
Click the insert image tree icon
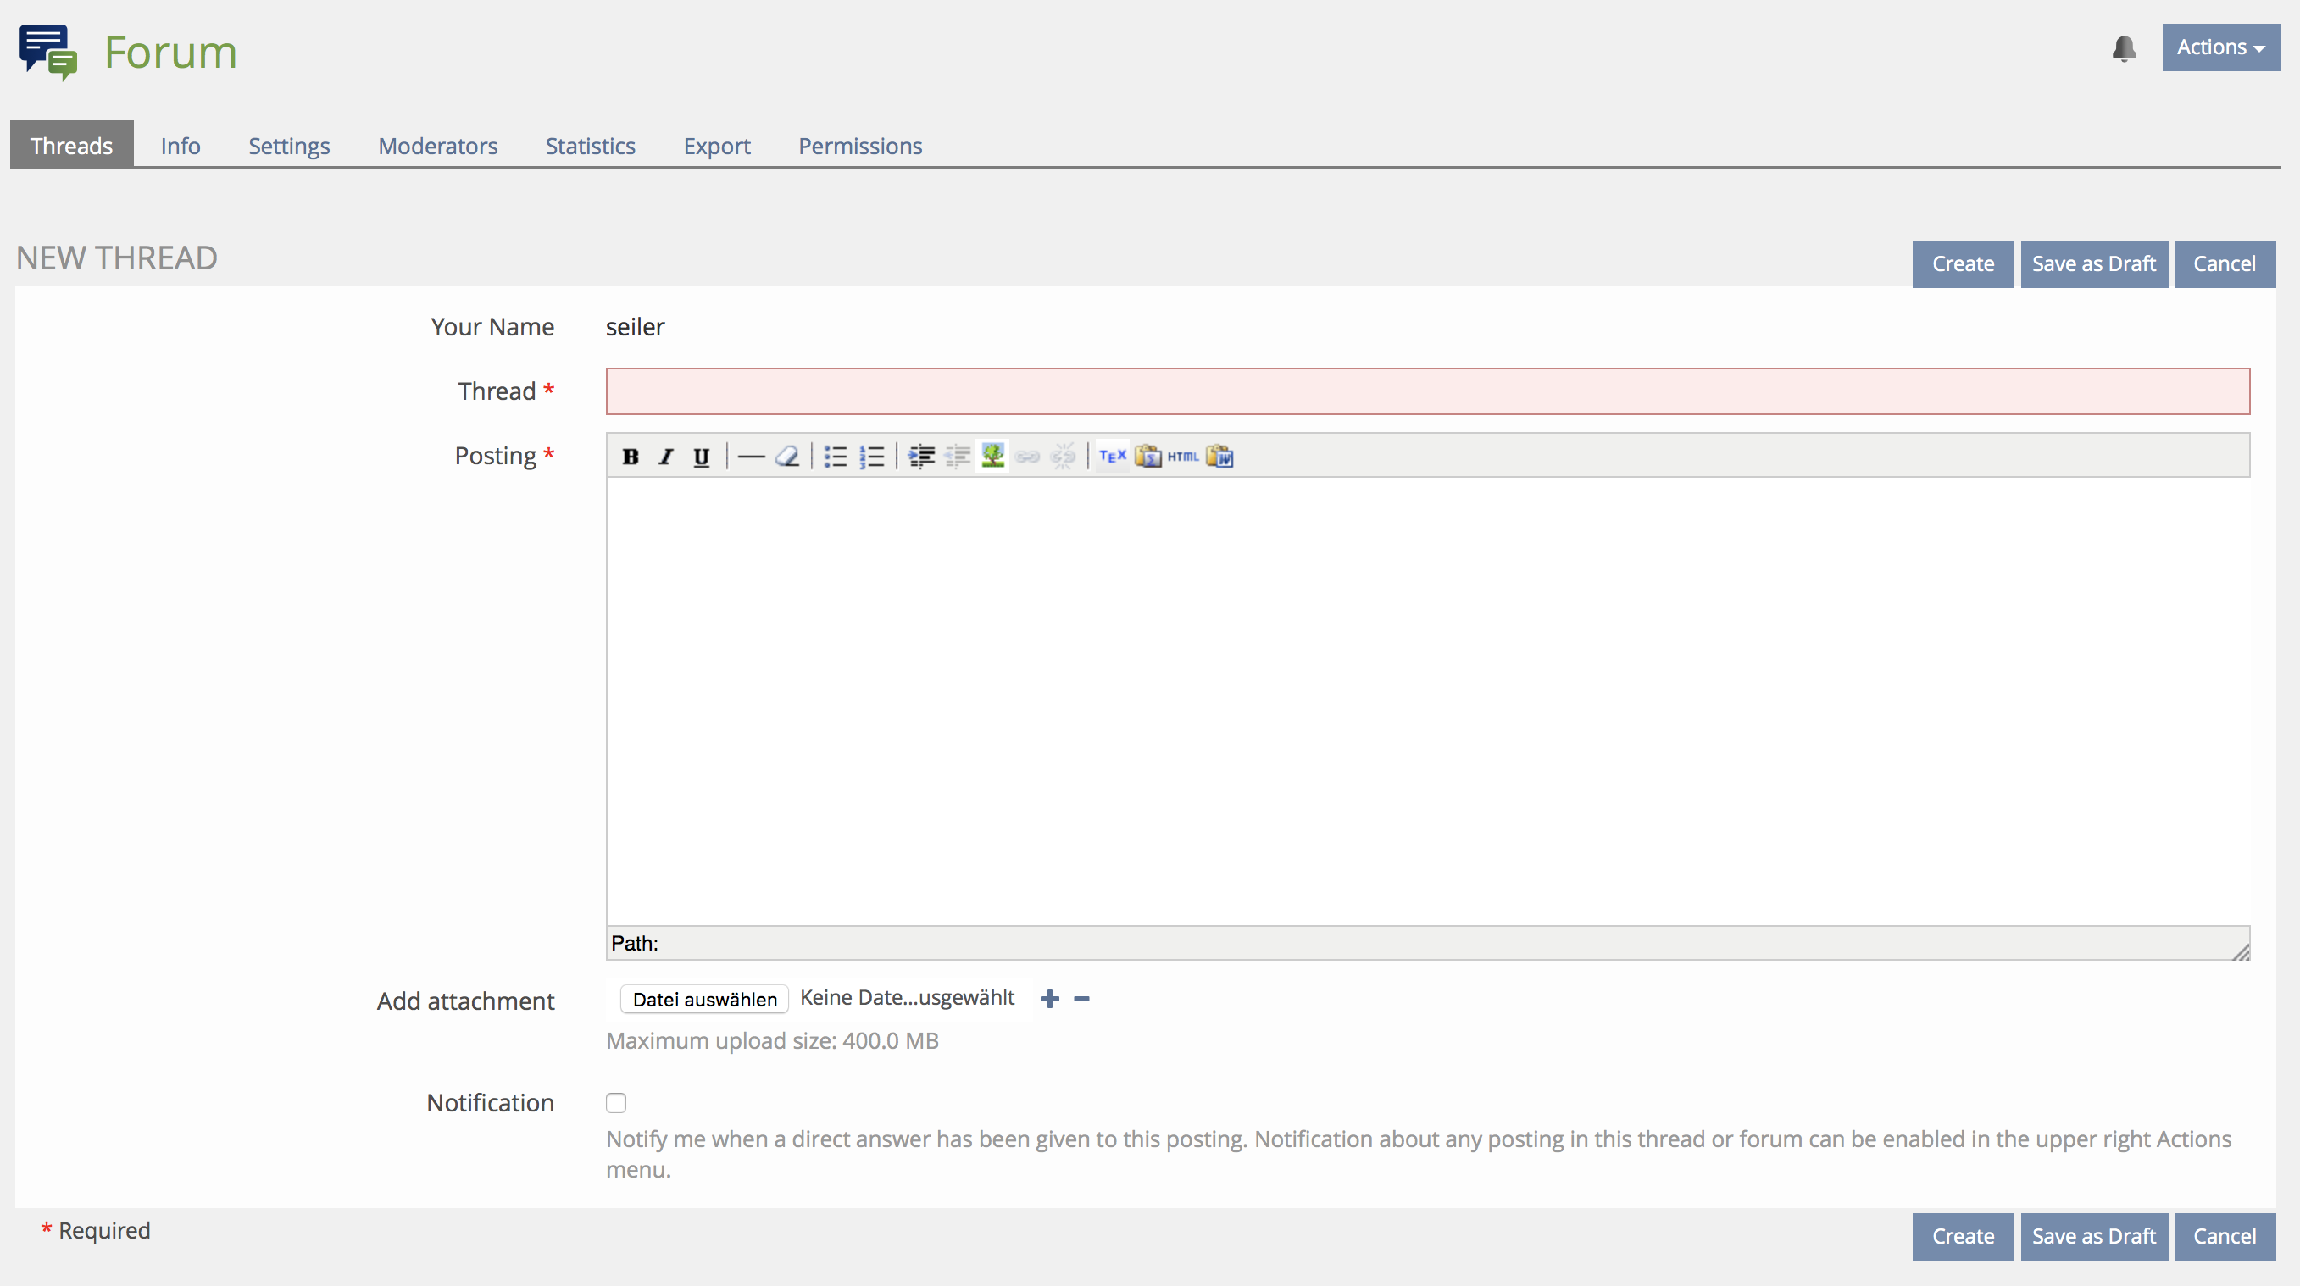[993, 456]
